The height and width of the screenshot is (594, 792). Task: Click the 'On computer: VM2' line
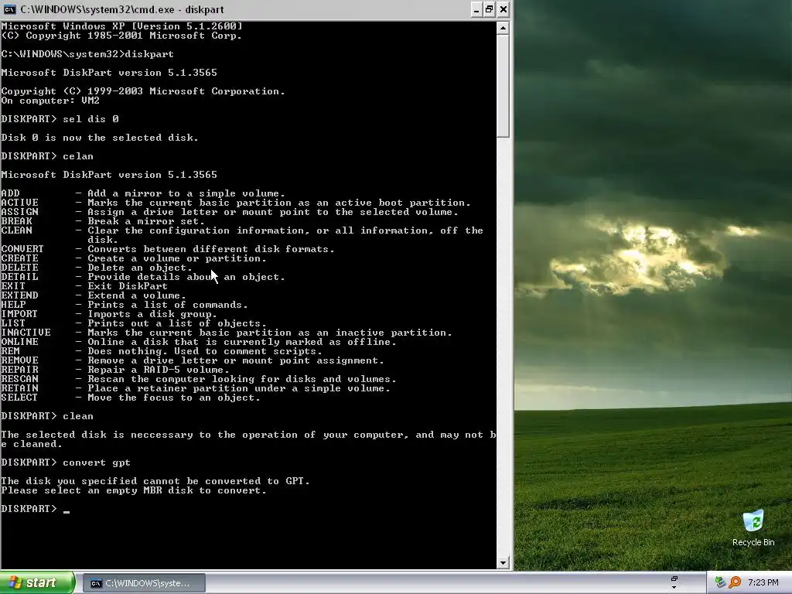[x=50, y=101]
